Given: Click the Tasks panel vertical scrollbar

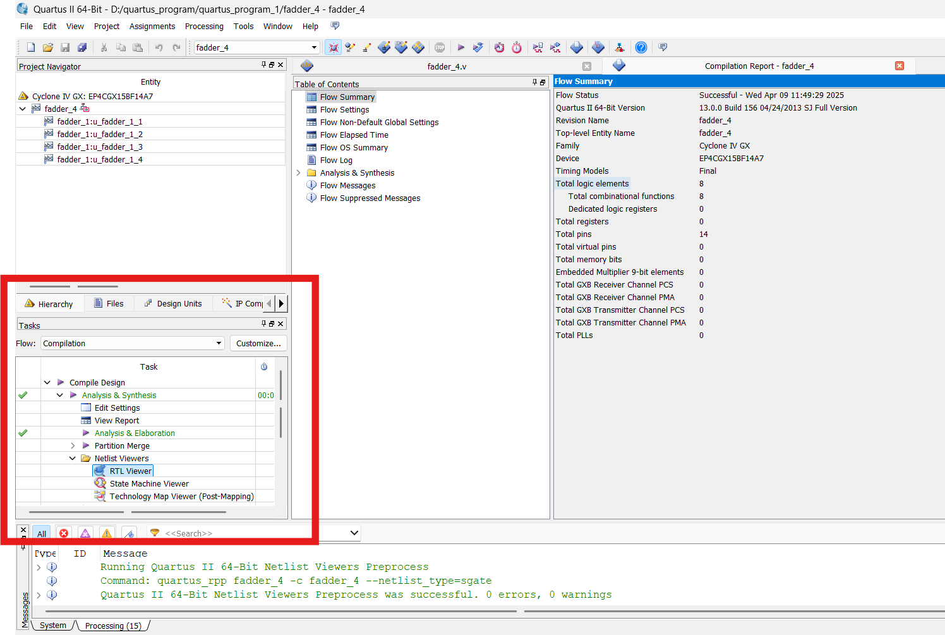Looking at the screenshot, I should coord(280,404).
